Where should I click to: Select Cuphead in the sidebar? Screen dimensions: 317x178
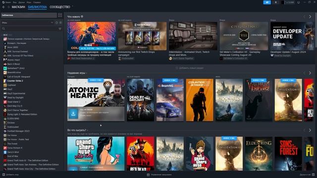pyautogui.click(x=11, y=85)
